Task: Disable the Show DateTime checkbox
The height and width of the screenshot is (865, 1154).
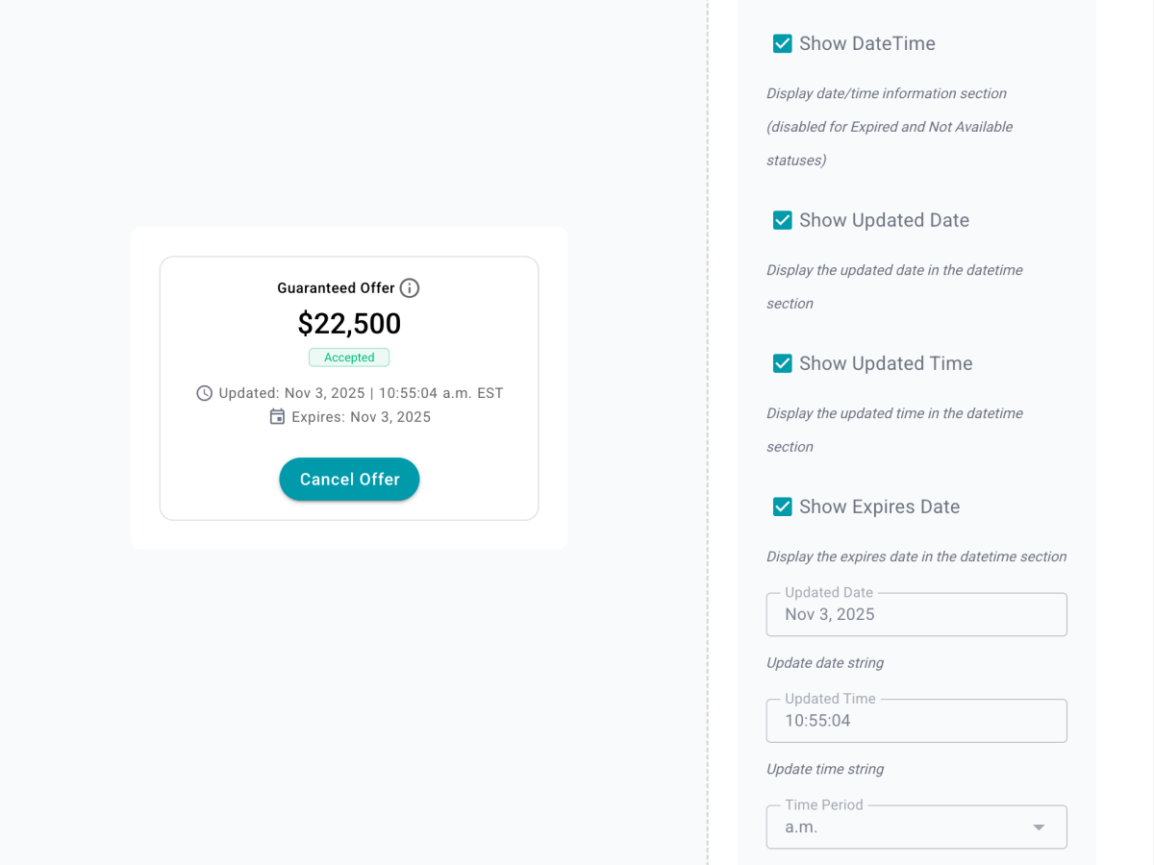Action: pyautogui.click(x=782, y=43)
